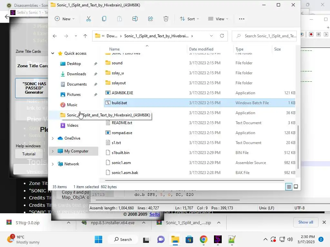Viewport: 330px width, 247px height.
Task: Go back with the Explorer back arrow
Action: [55, 36]
